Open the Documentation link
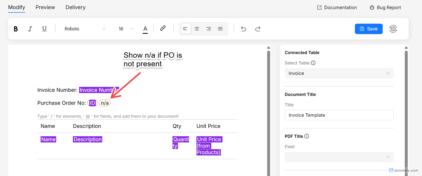 [337, 8]
